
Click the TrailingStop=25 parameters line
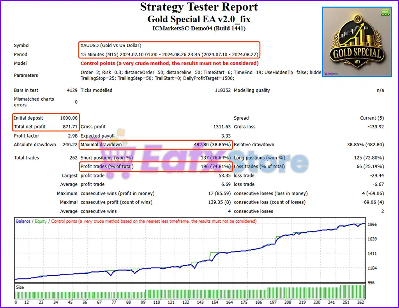(157, 78)
